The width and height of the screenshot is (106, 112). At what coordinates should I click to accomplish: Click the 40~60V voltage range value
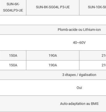pyautogui.click(x=79, y=42)
